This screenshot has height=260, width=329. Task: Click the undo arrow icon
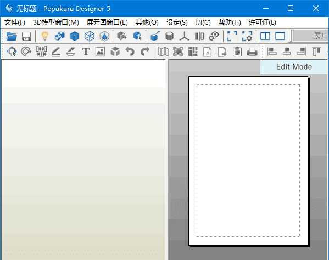pyautogui.click(x=130, y=52)
